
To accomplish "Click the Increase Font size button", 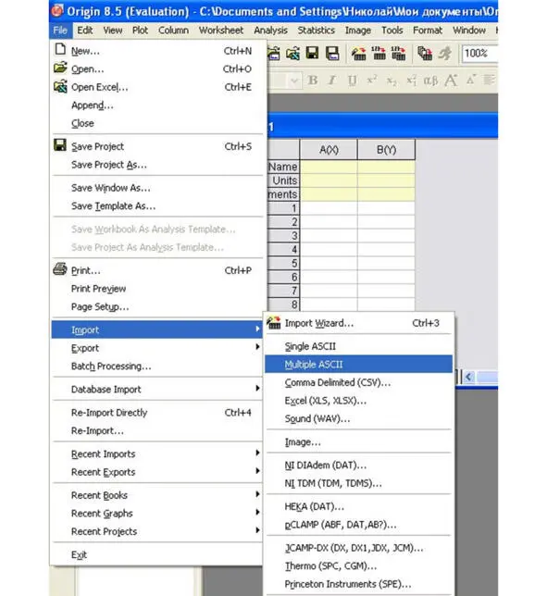I will 452,81.
